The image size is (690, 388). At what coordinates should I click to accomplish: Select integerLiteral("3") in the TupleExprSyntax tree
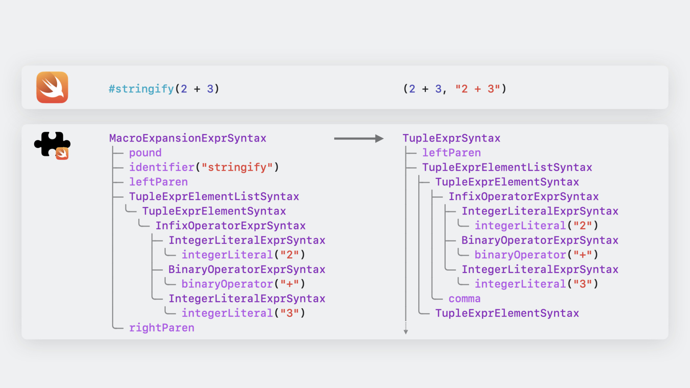pos(537,284)
